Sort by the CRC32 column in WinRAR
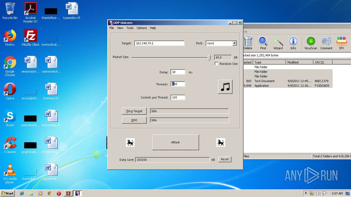 (x=323, y=62)
